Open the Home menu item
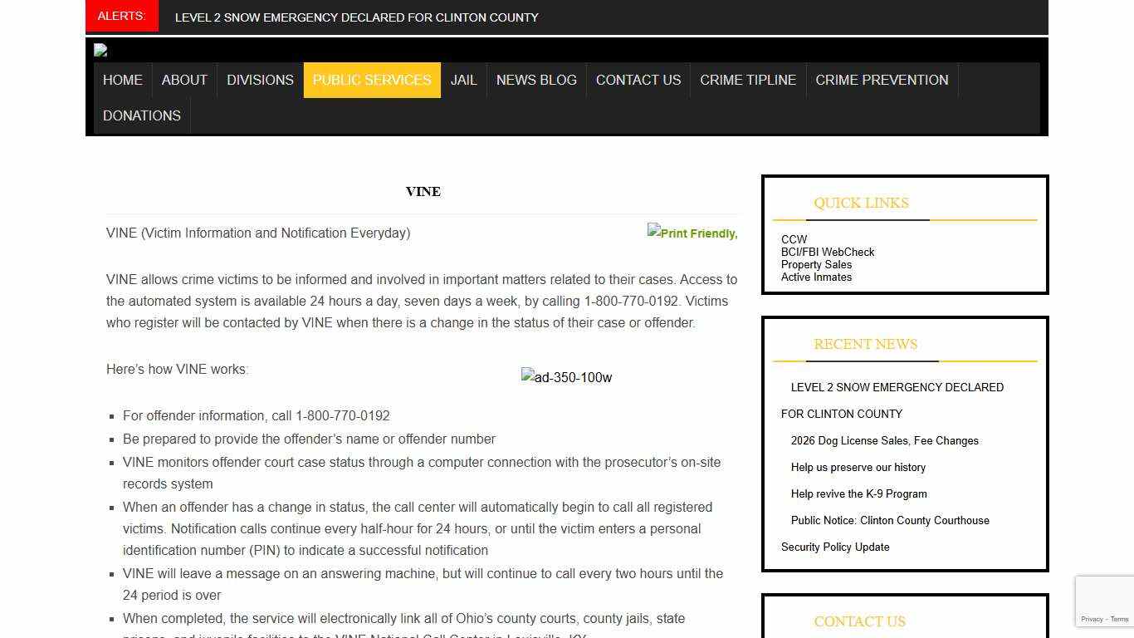Screen dimensions: 1134x638 [x=123, y=81]
